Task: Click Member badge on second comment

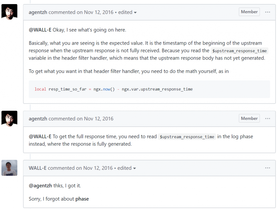Action: (x=249, y=118)
